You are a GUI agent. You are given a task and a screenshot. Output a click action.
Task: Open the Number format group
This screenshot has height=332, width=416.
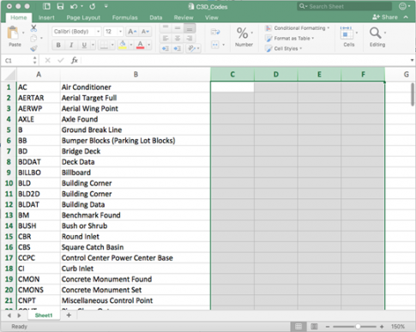pyautogui.click(x=244, y=36)
